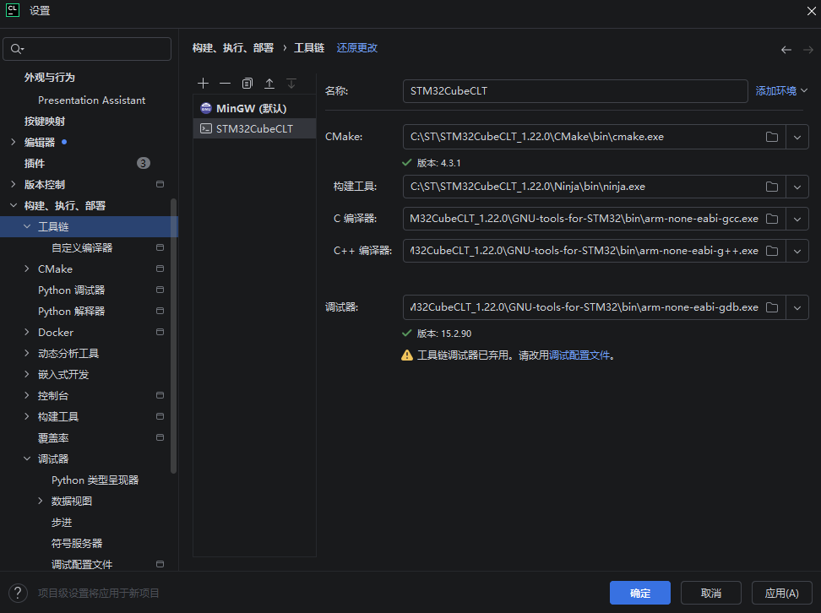This screenshot has height=613, width=821.
Task: Collapse the 构建、执行、部署 group
Action: [x=13, y=205]
